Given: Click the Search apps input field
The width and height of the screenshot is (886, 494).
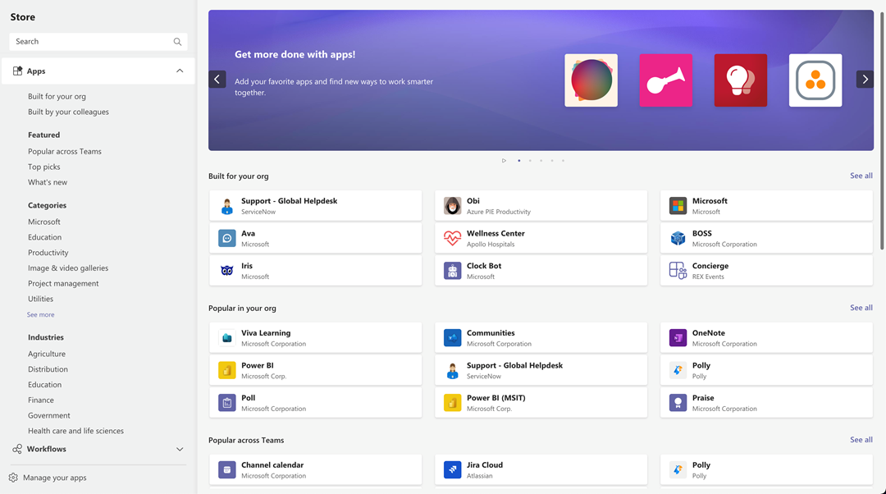Looking at the screenshot, I should click(x=90, y=41).
